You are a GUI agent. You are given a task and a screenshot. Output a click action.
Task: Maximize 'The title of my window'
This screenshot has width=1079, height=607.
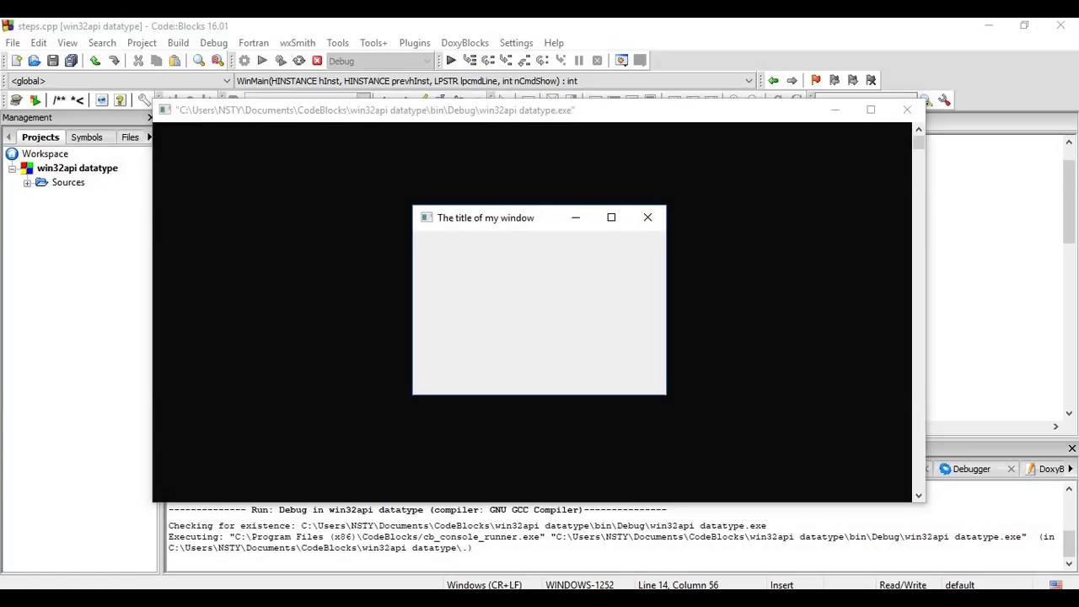point(611,218)
